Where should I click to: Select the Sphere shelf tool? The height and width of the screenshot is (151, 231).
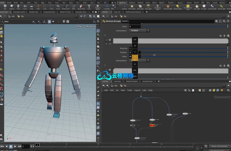tap(12, 7)
